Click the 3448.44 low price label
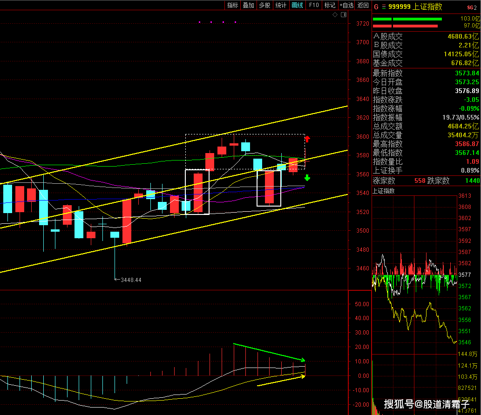The width and height of the screenshot is (481, 415). 130,280
